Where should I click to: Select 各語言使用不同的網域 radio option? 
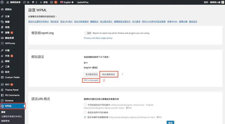tap(85, 113)
